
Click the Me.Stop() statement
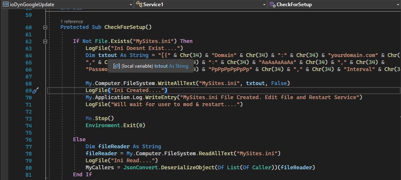click(100, 118)
